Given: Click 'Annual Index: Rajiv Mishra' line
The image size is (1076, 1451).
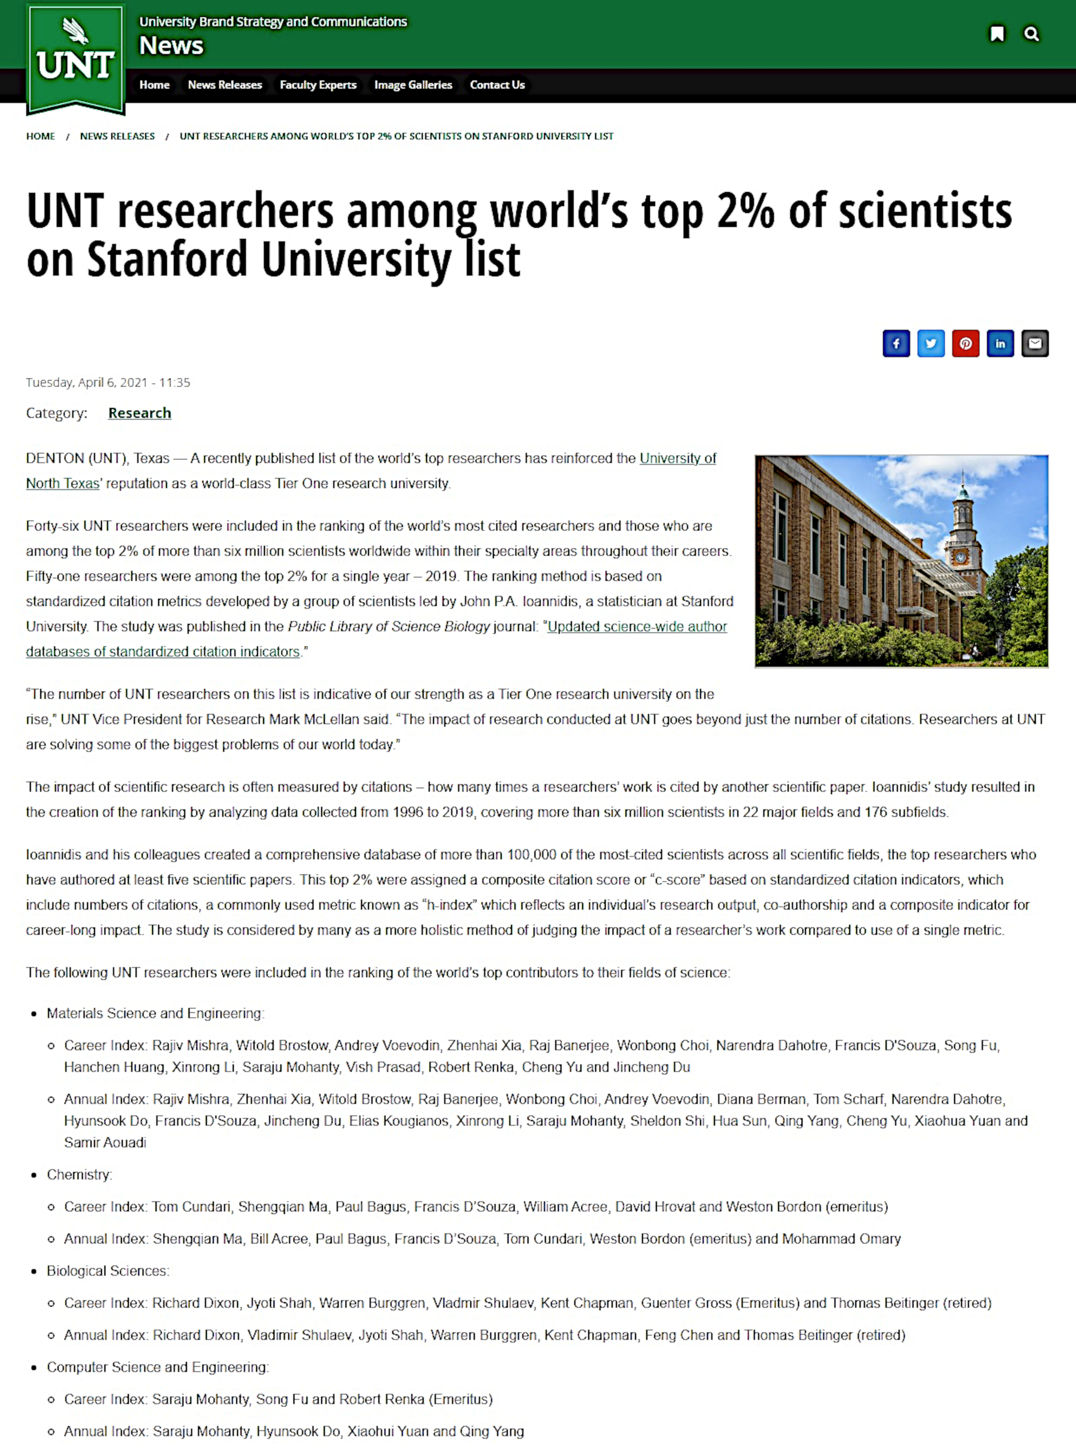Looking at the screenshot, I should [x=546, y=1121].
